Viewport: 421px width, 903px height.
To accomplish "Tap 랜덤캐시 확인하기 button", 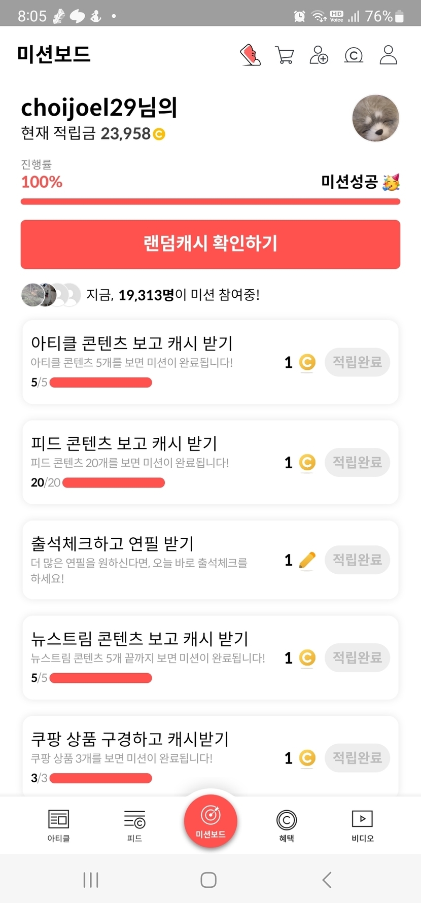I will [210, 244].
